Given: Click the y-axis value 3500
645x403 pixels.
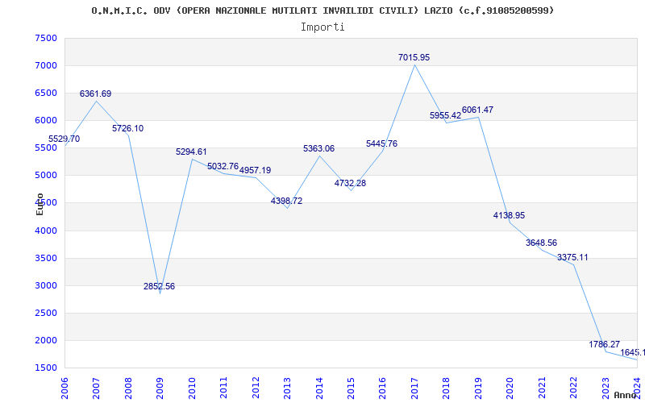Looking at the screenshot, I should (x=46, y=258).
